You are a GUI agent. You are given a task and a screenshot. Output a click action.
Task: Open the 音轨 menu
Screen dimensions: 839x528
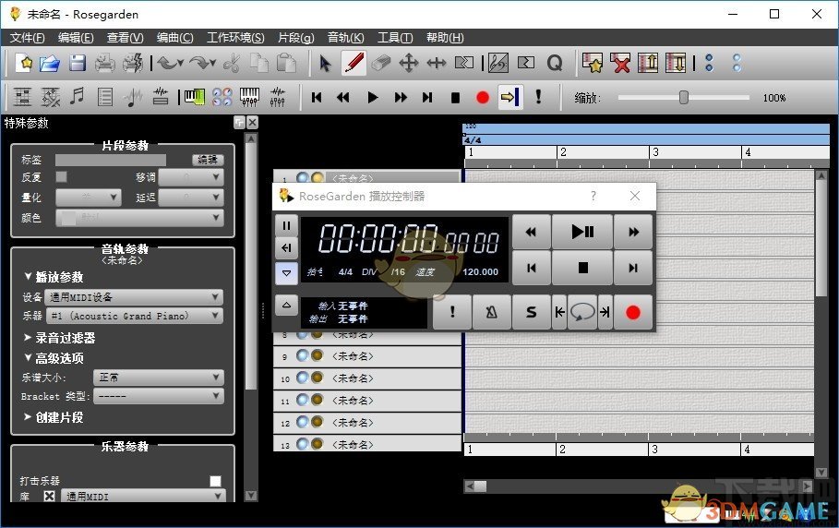click(344, 38)
